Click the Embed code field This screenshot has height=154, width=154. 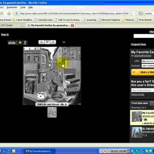click(148, 66)
